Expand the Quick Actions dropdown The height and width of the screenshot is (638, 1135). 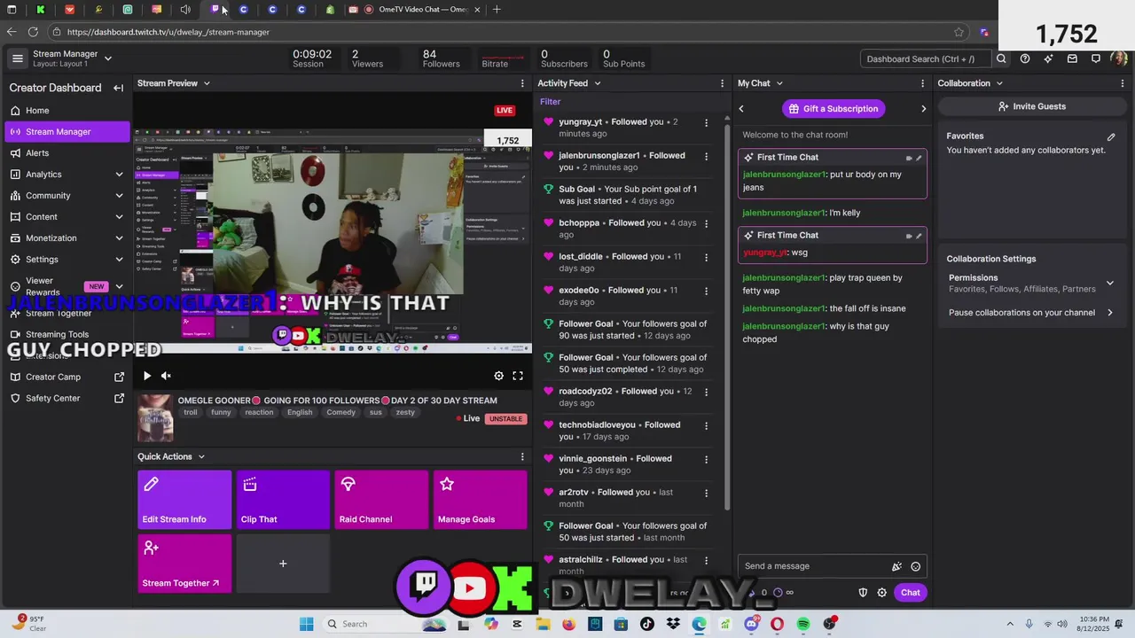tap(201, 456)
